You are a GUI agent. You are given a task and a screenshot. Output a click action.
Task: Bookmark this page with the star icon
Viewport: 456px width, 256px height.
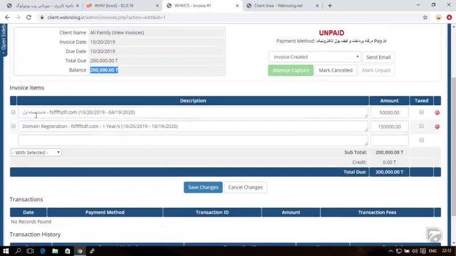(x=425, y=18)
